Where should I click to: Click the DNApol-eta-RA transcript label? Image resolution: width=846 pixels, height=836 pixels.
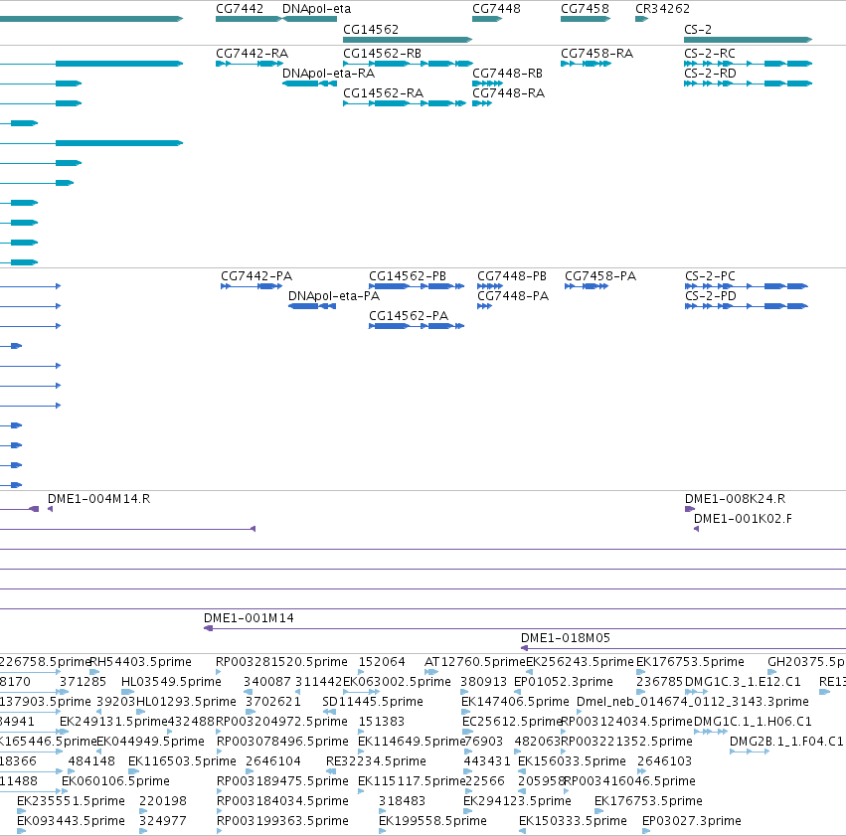click(x=329, y=74)
